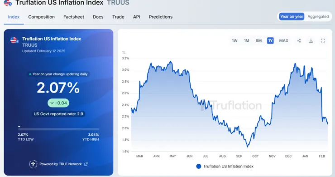Open external link icon beside TRUF Network
This screenshot has width=335, height=177.
pyautogui.click(x=86, y=164)
